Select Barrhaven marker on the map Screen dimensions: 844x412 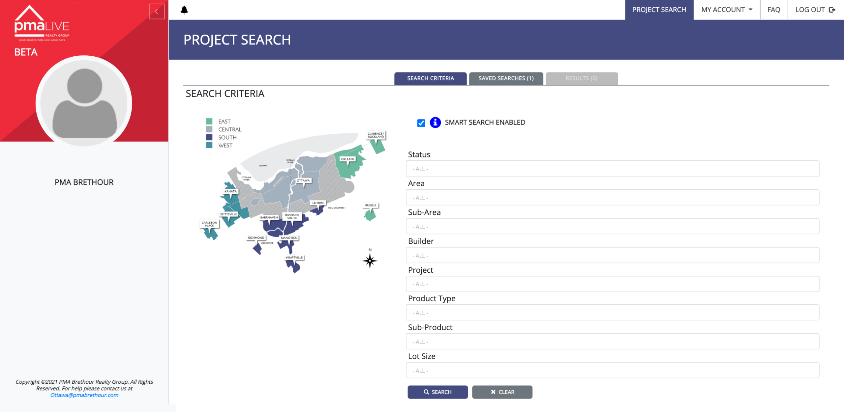click(x=269, y=218)
